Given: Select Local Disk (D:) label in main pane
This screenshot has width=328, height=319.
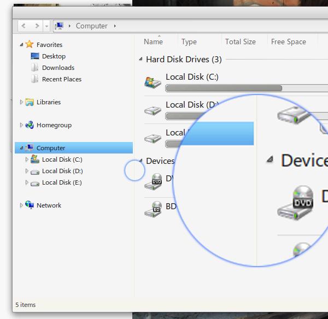Looking at the screenshot, I should 192,104.
